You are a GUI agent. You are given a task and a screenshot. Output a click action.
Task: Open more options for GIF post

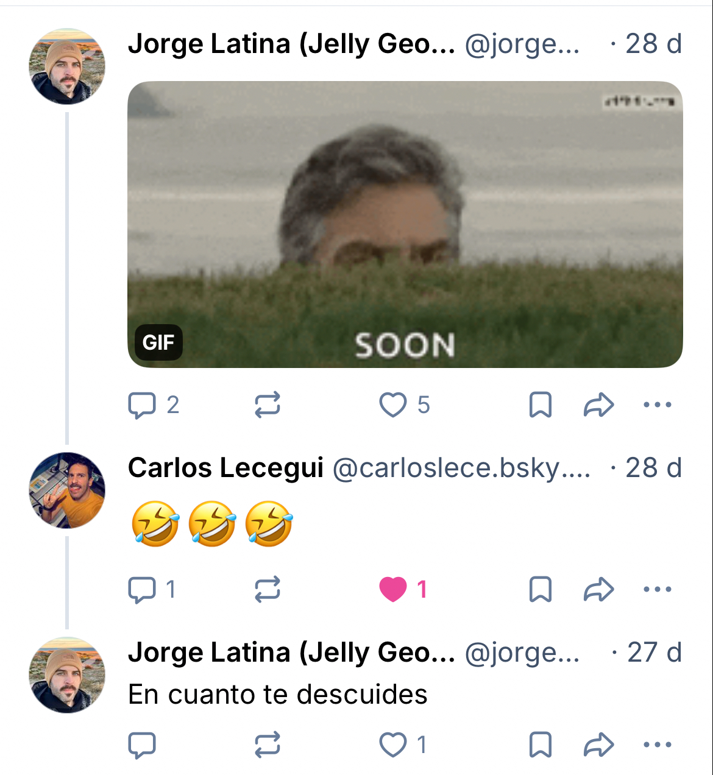tap(658, 405)
